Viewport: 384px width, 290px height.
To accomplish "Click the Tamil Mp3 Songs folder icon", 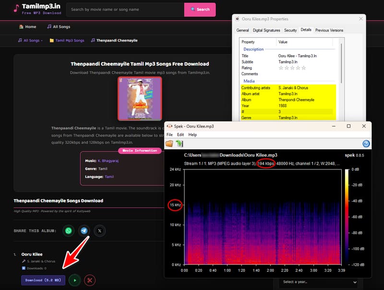I will point(52,40).
